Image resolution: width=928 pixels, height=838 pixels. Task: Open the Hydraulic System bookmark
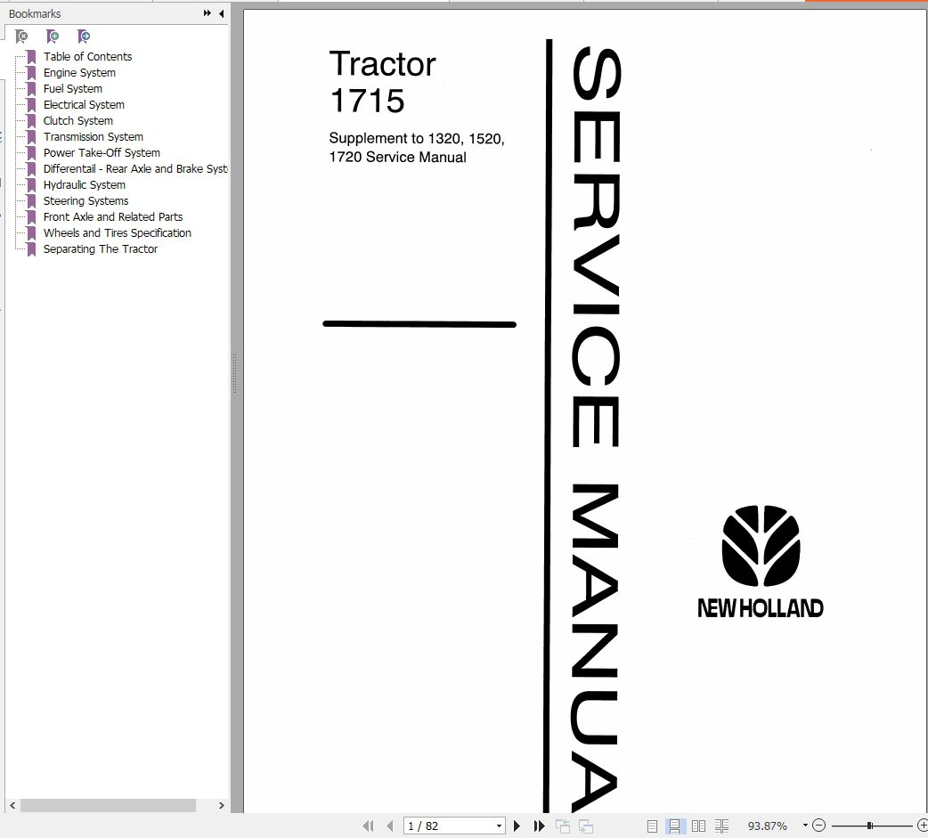(x=84, y=184)
